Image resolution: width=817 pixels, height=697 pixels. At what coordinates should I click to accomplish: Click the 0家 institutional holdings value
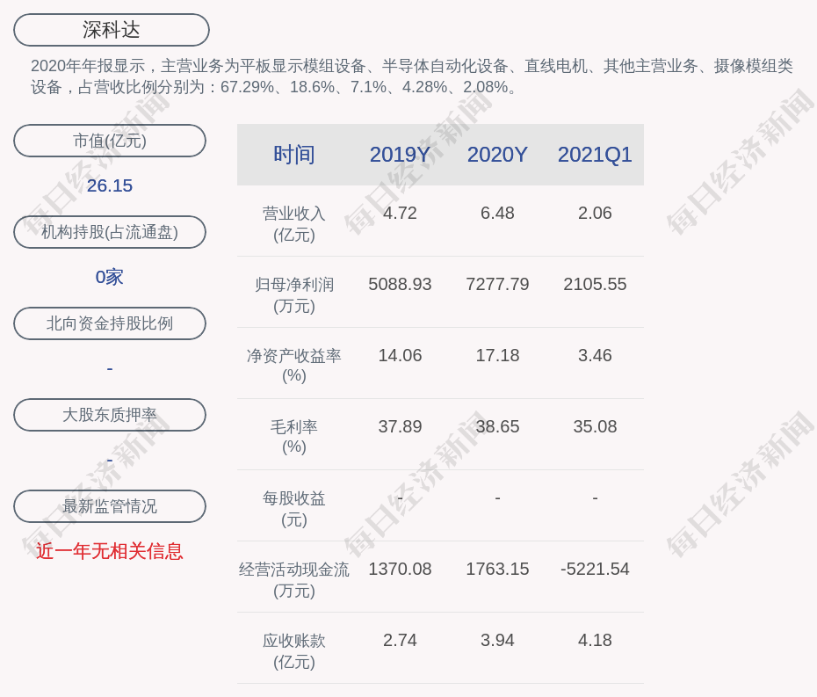pyautogui.click(x=110, y=277)
